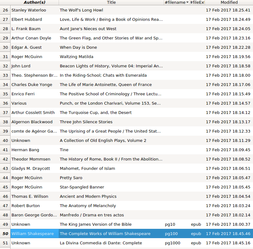This screenshot has width=253, height=249.
Task: Select title A Collection of Old English Plays
Action: (x=103, y=141)
